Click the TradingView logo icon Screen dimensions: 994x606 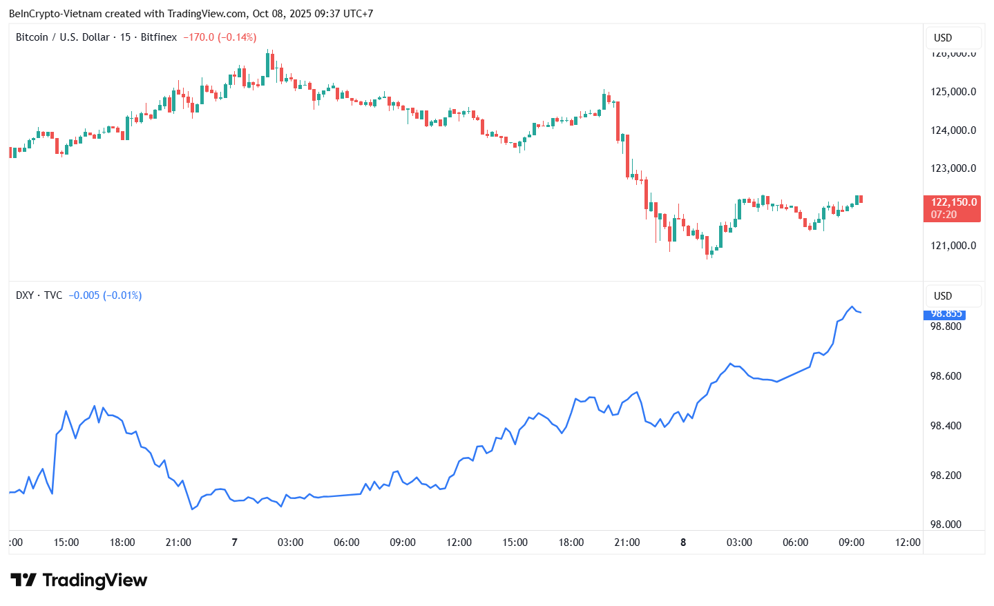(x=23, y=580)
